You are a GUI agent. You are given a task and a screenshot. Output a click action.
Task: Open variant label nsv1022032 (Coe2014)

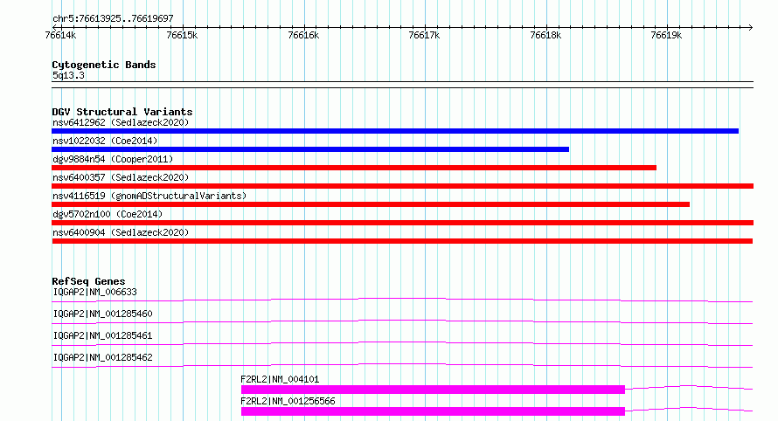[x=105, y=141]
